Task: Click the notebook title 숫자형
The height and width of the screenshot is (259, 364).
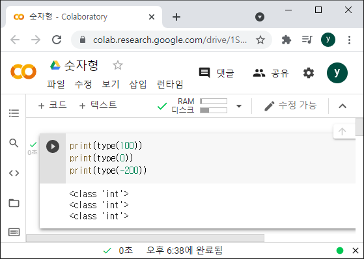Action: click(x=81, y=65)
